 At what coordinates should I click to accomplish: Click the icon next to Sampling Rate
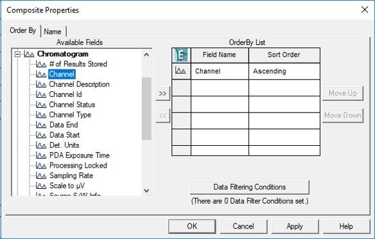click(41, 175)
